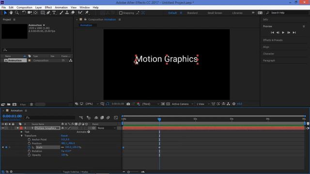Open Parent dropdown set to None
The width and height of the screenshot is (310, 174).
[107, 128]
